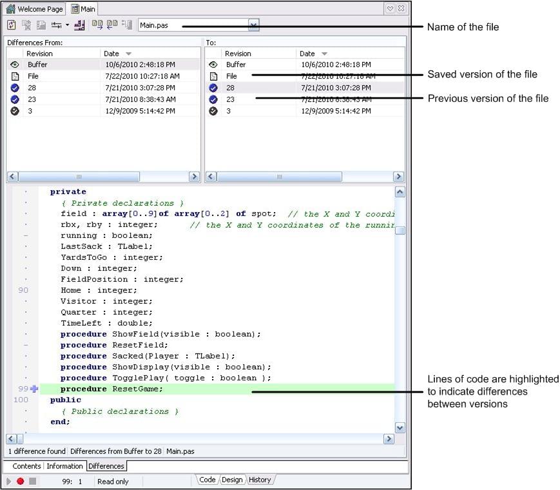Click highlighted procedure ResetGame line
The height and width of the screenshot is (490, 560).
tap(217, 389)
